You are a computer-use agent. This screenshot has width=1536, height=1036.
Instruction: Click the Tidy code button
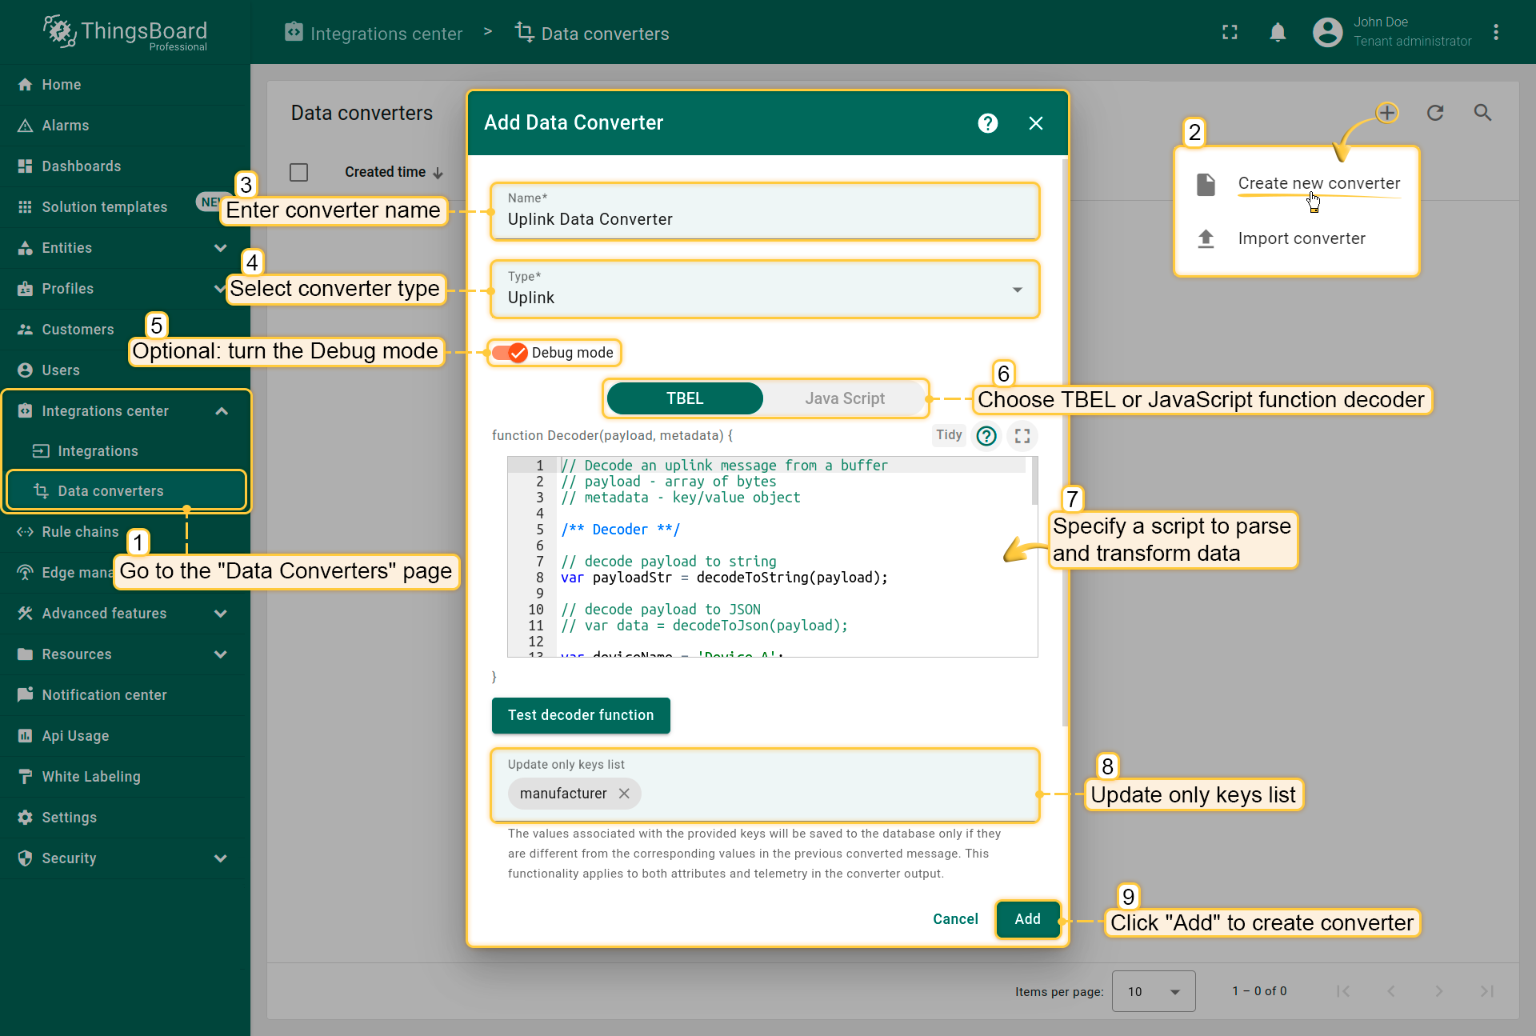click(949, 435)
